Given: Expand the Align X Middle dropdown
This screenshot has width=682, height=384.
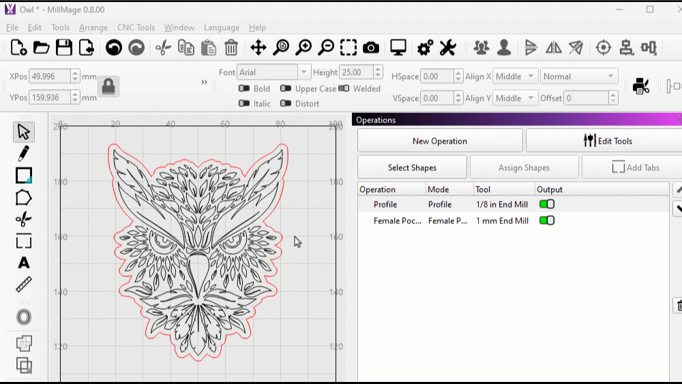Looking at the screenshot, I should click(516, 76).
